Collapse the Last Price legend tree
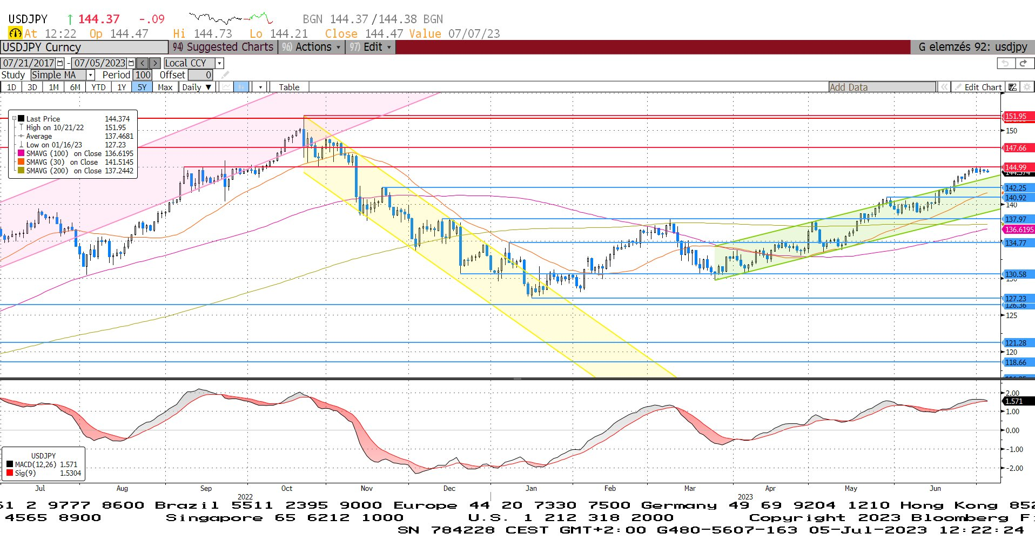Image resolution: width=1035 pixels, height=560 pixels. (15, 118)
